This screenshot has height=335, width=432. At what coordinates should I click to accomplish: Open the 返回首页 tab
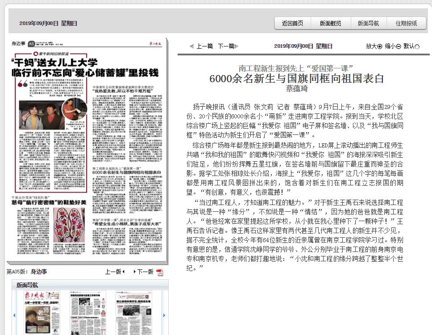pos(292,23)
